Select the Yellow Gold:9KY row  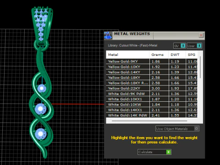pyautogui.click(x=152, y=61)
